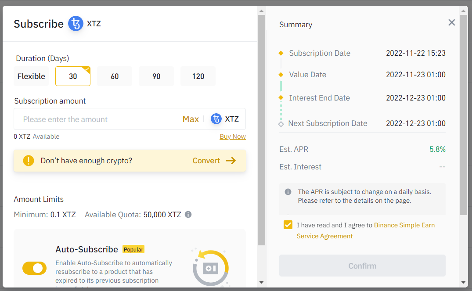
Task: Click the arrow icon next to Convert
Action: point(231,161)
